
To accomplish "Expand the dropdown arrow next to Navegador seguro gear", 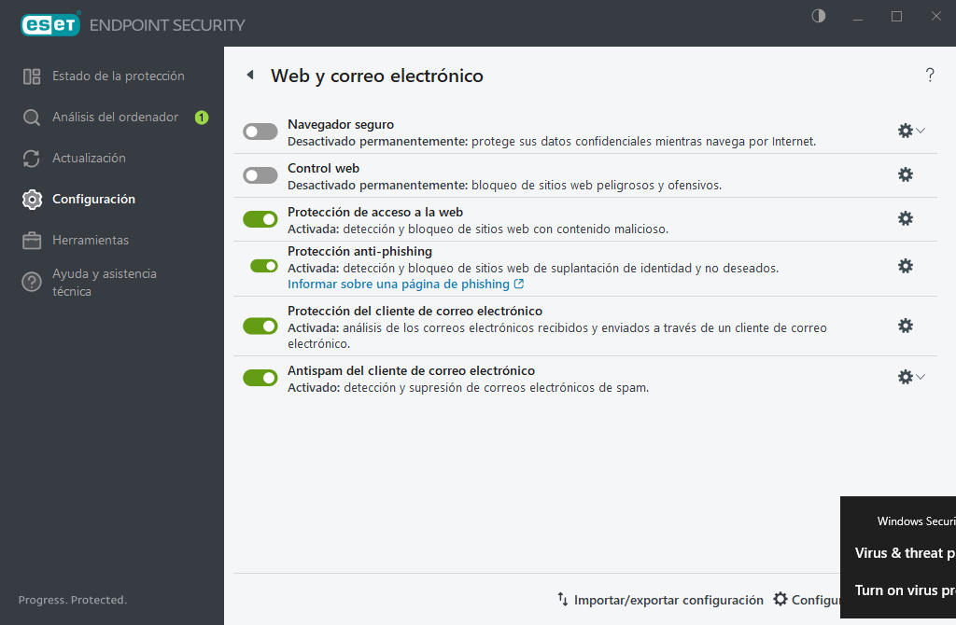I will (x=921, y=131).
